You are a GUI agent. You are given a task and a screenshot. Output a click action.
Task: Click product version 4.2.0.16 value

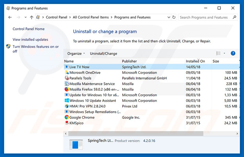[149, 141]
